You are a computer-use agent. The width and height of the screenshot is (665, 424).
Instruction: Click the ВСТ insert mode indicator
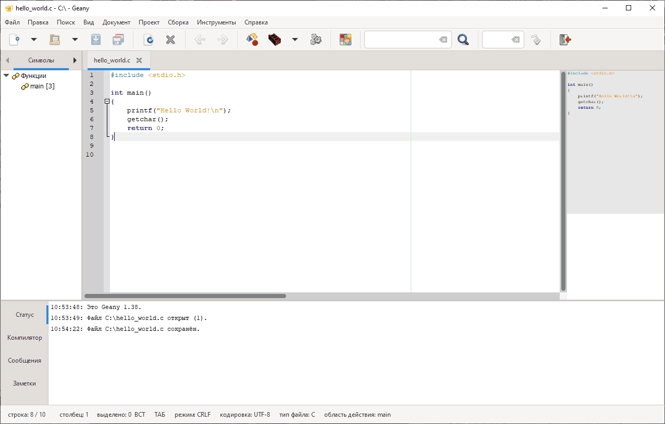140,415
